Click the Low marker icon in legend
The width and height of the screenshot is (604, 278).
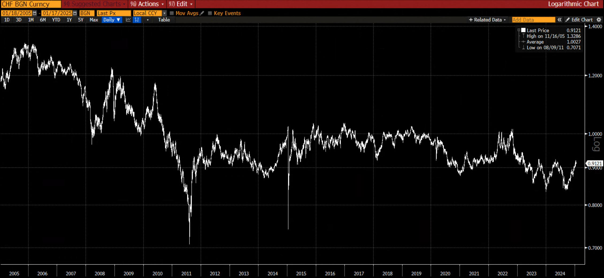coord(523,48)
